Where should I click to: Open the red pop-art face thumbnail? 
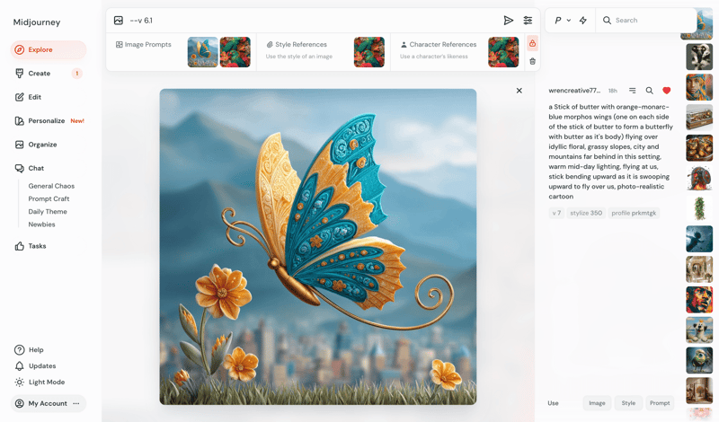pos(699,300)
